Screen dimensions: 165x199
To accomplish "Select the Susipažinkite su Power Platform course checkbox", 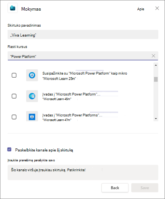I will [14, 75].
